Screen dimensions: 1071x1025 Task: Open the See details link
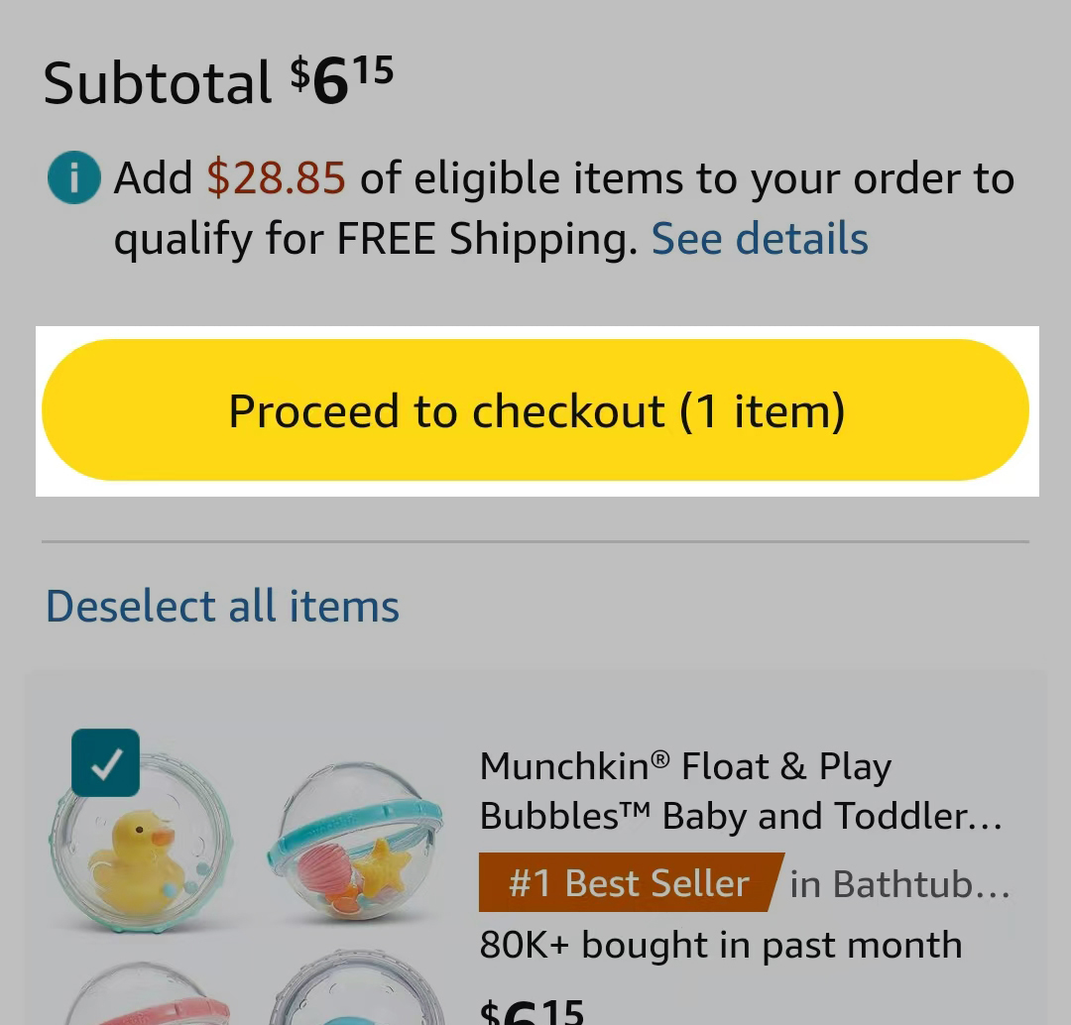coord(760,239)
